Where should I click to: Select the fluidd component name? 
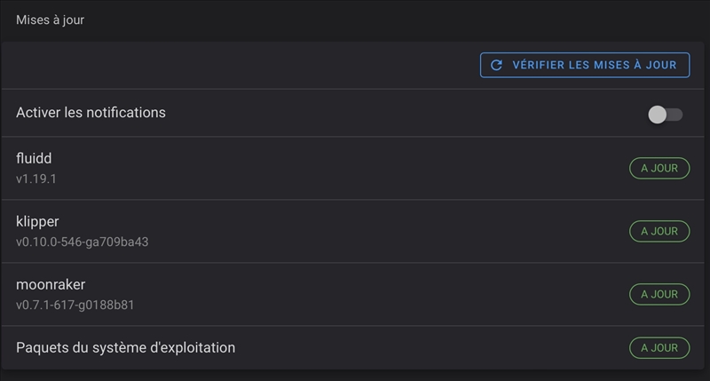[x=34, y=158]
